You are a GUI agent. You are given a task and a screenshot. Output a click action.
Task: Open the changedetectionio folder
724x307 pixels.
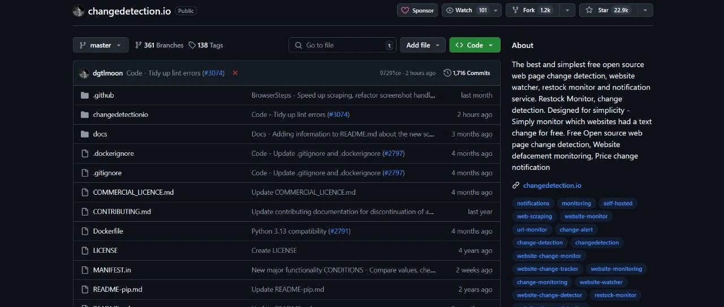[x=120, y=115]
